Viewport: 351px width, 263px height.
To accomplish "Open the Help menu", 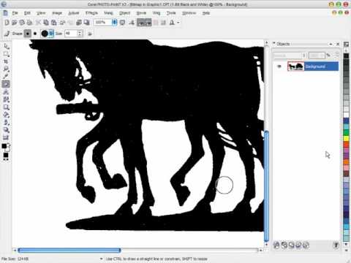I will [206, 13].
